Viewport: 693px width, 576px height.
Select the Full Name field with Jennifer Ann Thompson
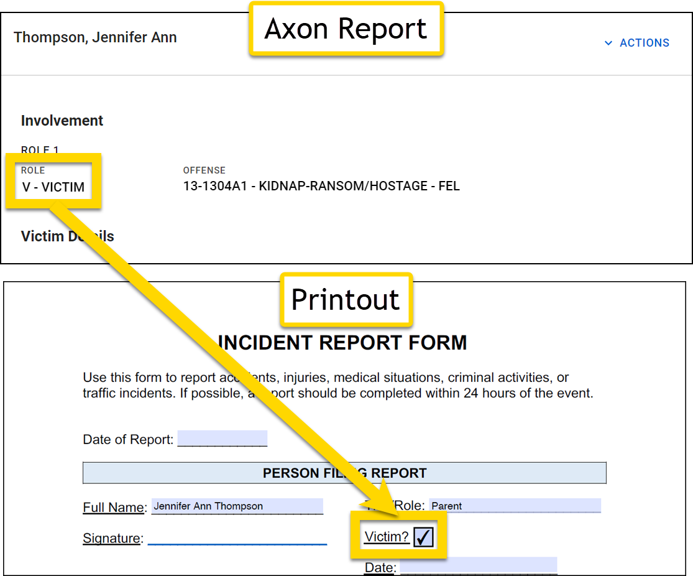(237, 506)
